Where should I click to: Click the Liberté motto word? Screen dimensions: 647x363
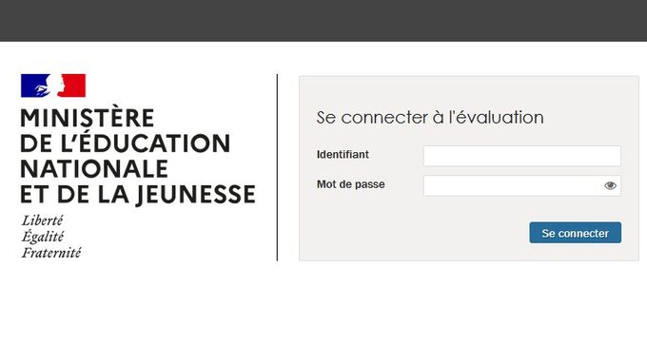[42, 220]
